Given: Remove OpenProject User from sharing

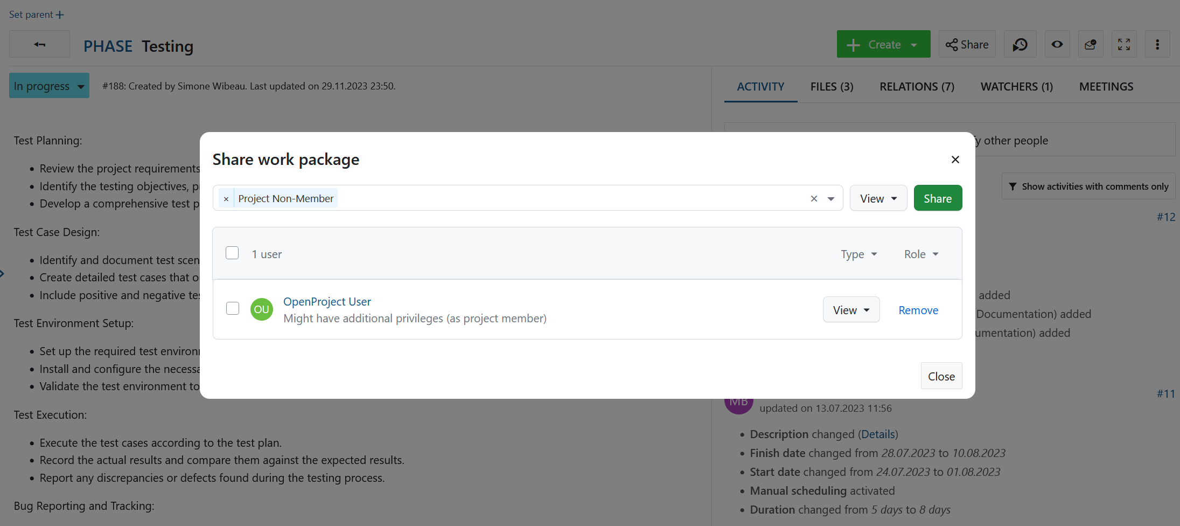Looking at the screenshot, I should coord(918,310).
